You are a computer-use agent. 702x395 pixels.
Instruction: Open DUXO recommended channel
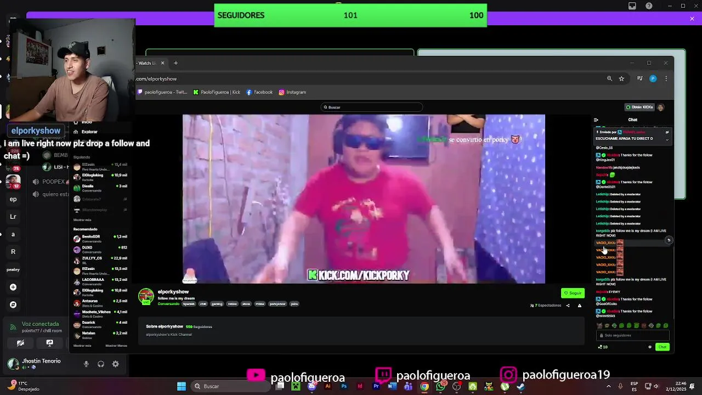pyautogui.click(x=100, y=249)
